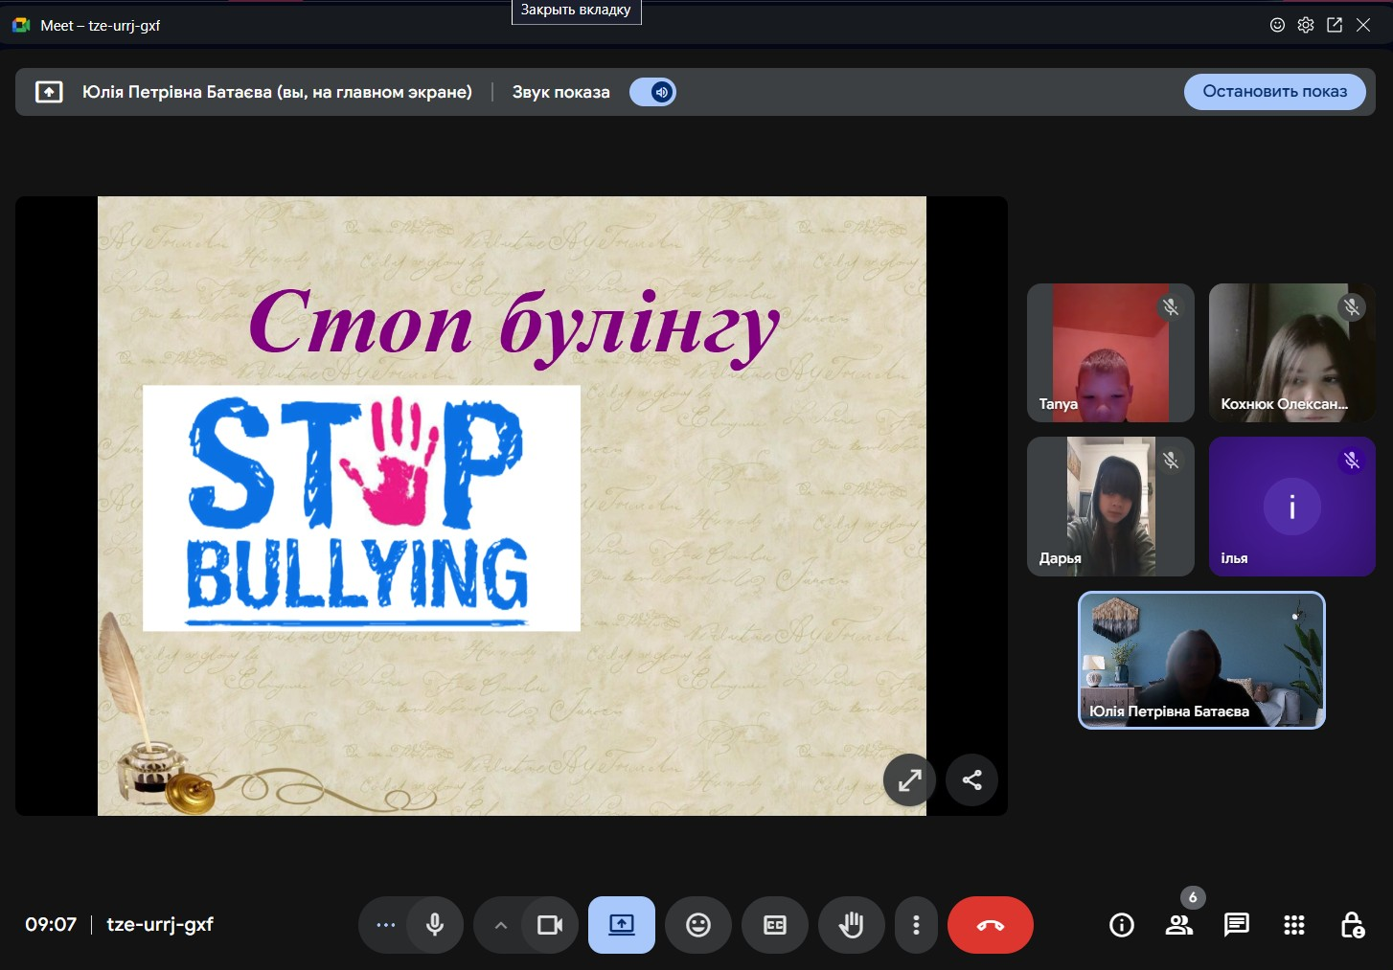
Task: Click the Остановить показ button
Action: pyautogui.click(x=1274, y=92)
